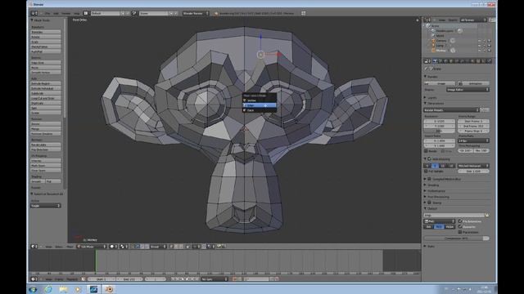Viewport: 524px width, 294px height.
Task: Click Subdivide in the tool shelf
Action: click(46, 93)
